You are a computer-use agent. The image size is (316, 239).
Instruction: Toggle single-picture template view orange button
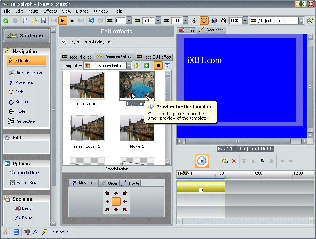coord(158,65)
